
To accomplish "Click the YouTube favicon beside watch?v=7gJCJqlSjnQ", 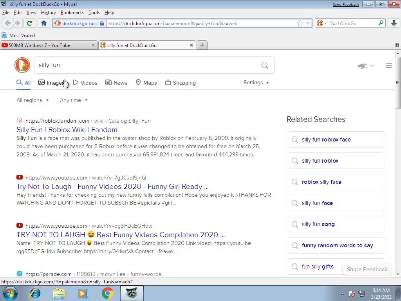I will (20, 177).
